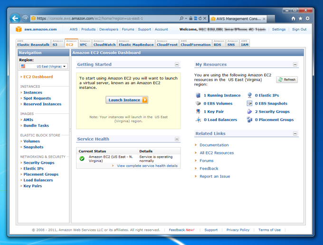Image resolution: width=323 pixels, height=245 pixels.
Task: Click the browser forward arrow button
Action: (x=25, y=19)
